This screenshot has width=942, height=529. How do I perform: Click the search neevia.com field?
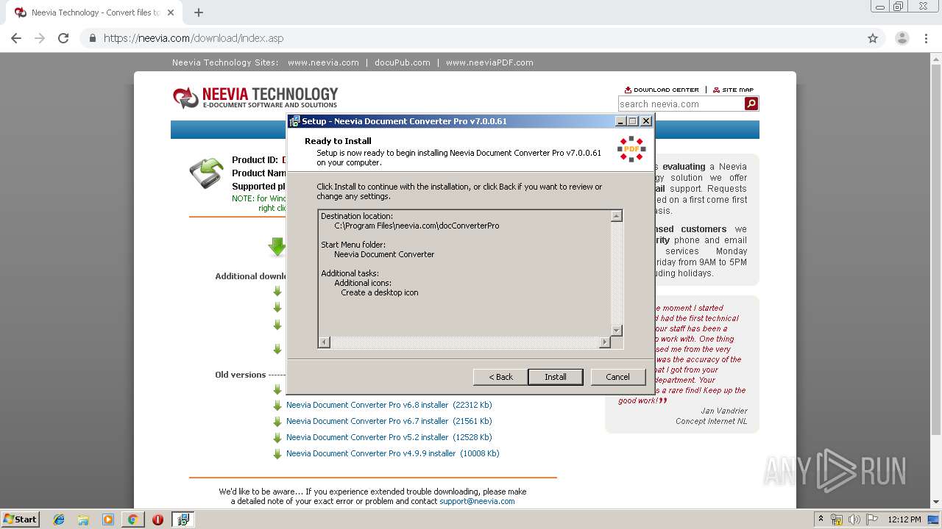pos(681,104)
